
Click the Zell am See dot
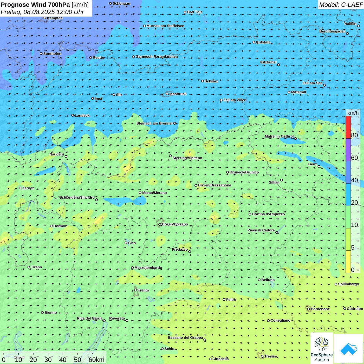pos(324,85)
